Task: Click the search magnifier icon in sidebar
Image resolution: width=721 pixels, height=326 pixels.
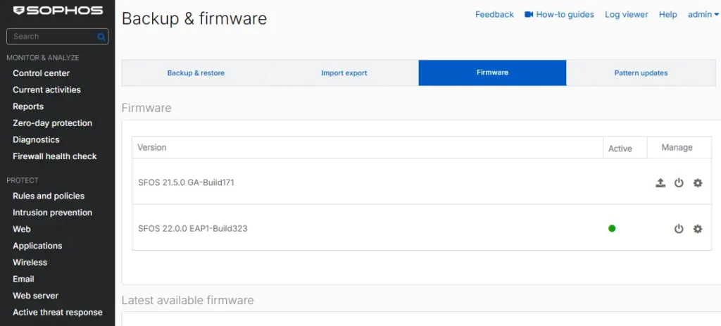Action: [x=101, y=37]
